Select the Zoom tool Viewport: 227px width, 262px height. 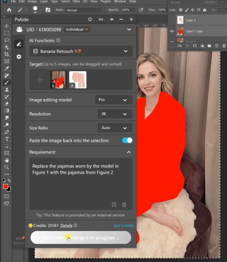(7, 167)
